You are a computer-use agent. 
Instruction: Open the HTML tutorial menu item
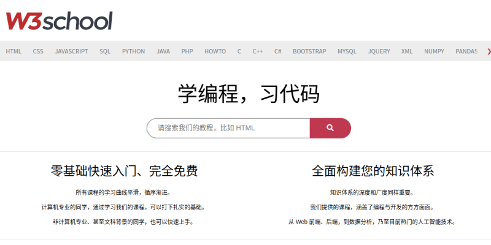coord(14,51)
